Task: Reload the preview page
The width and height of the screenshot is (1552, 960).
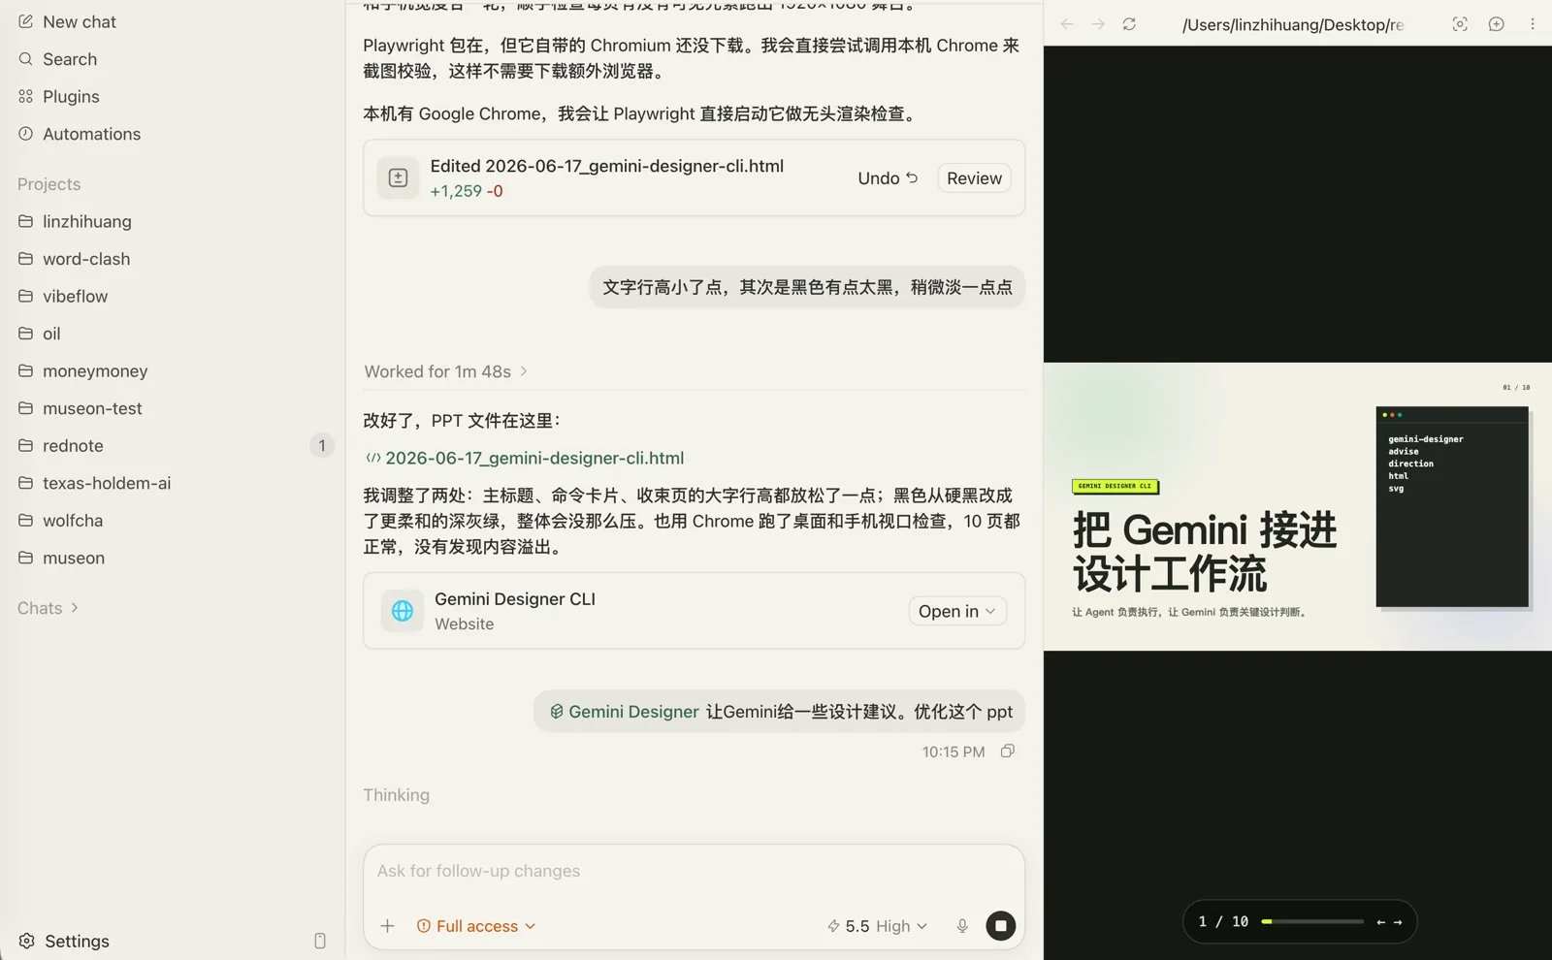Action: 1129,24
